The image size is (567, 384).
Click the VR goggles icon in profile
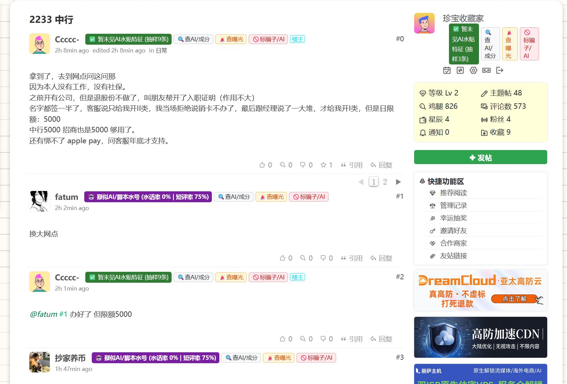(486, 70)
